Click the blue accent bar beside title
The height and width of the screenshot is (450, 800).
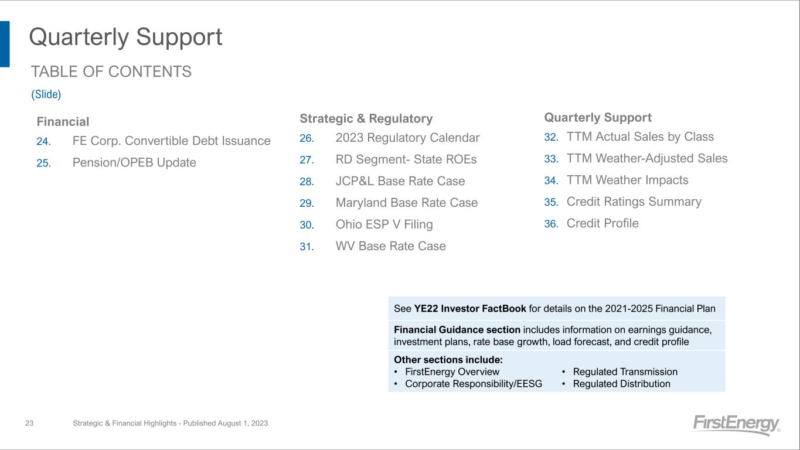pyautogui.click(x=5, y=44)
